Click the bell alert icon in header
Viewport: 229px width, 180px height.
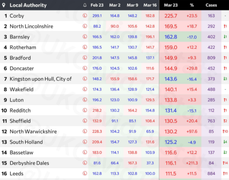(x=85, y=5)
